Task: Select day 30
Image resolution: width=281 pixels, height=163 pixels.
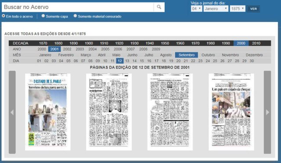Action: tap(252, 61)
